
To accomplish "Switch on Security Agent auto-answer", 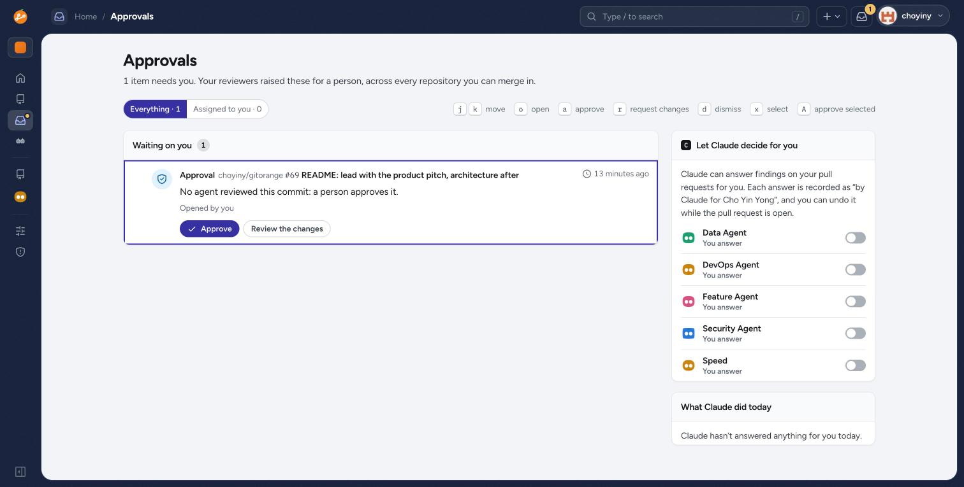I will point(856,334).
